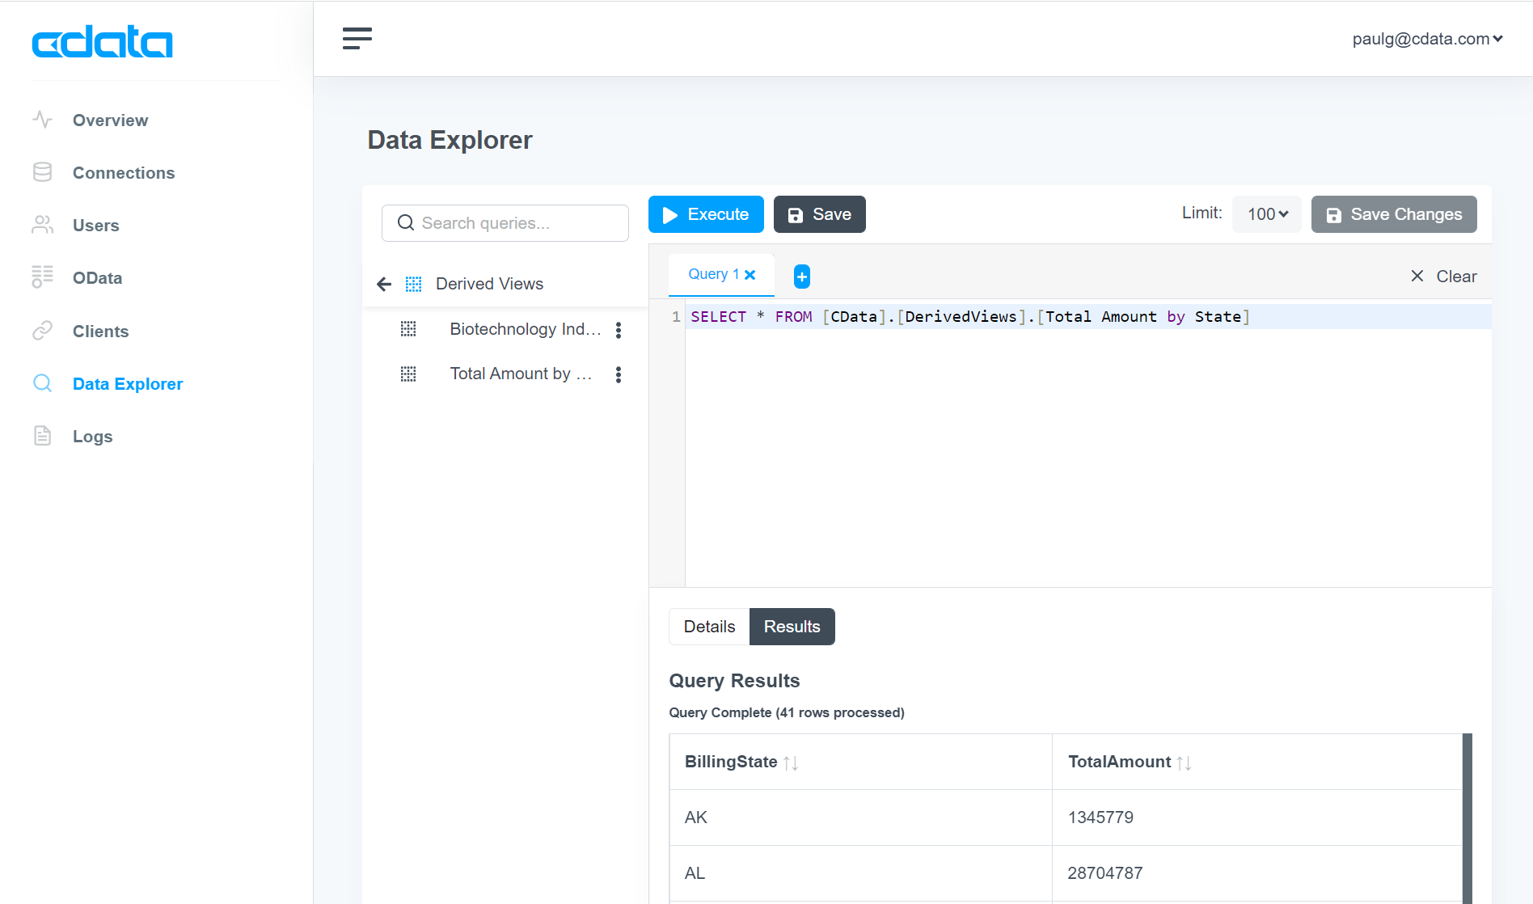Screen dimensions: 1533x904
Task: Select the Derived Views heading
Action: coord(489,284)
